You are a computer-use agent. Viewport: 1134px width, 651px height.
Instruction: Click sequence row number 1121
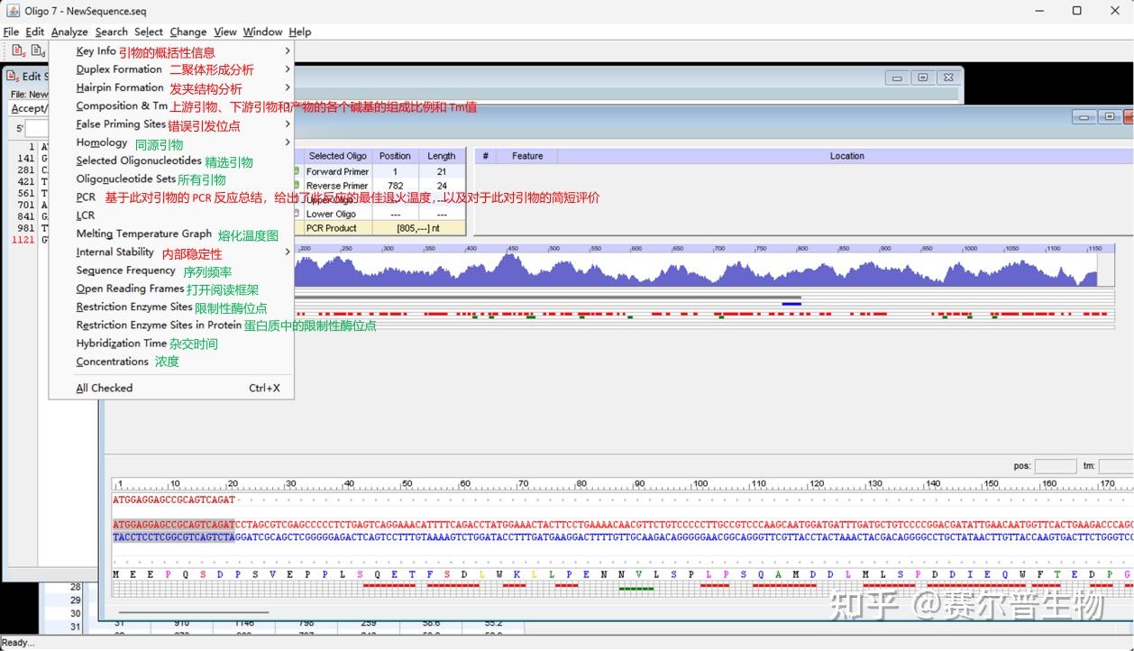(x=24, y=240)
